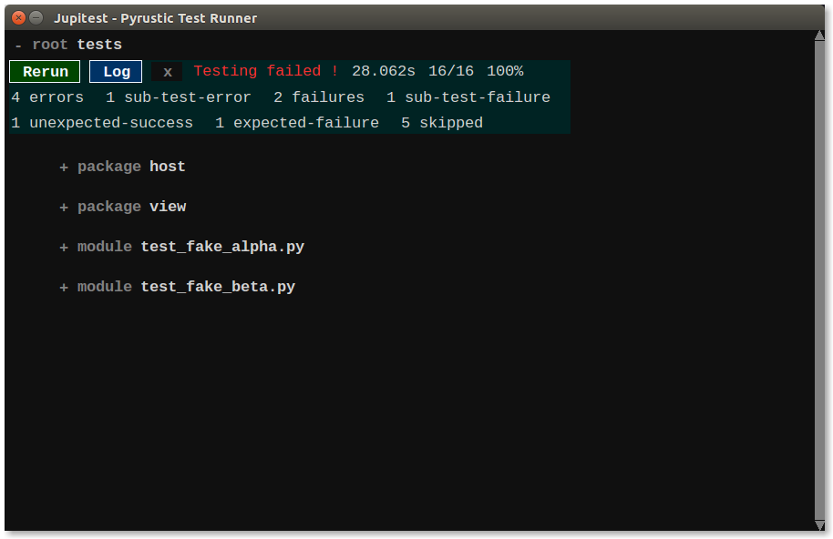Select the view package label
The height and width of the screenshot is (539, 833).
pos(168,207)
